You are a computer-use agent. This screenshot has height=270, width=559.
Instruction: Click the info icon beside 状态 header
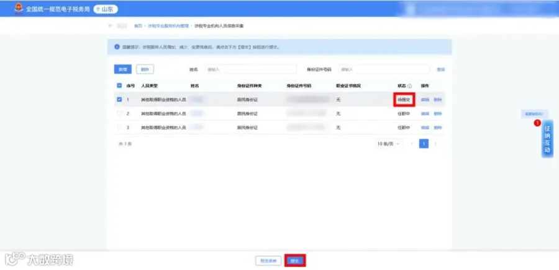coord(410,86)
